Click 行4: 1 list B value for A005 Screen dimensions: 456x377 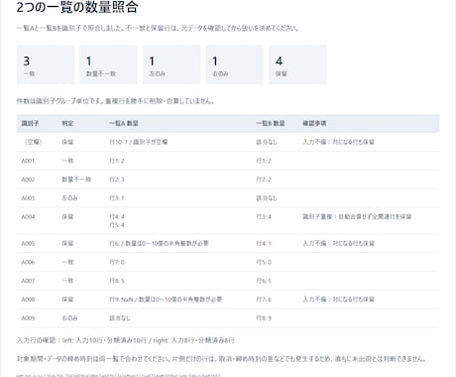264,243
